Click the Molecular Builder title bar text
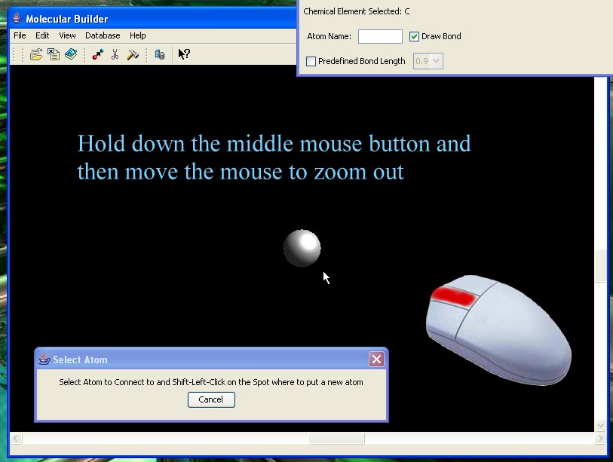Viewport: 613px width, 462px height. coord(67,19)
